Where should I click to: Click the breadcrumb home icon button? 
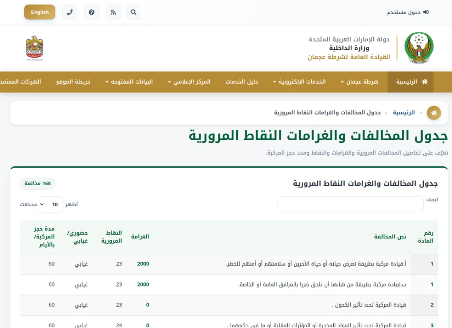(434, 113)
